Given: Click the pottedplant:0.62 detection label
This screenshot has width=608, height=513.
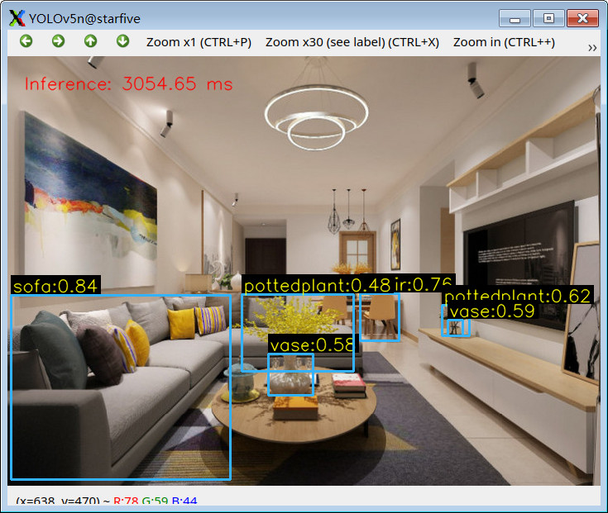Looking at the screenshot, I should (517, 296).
